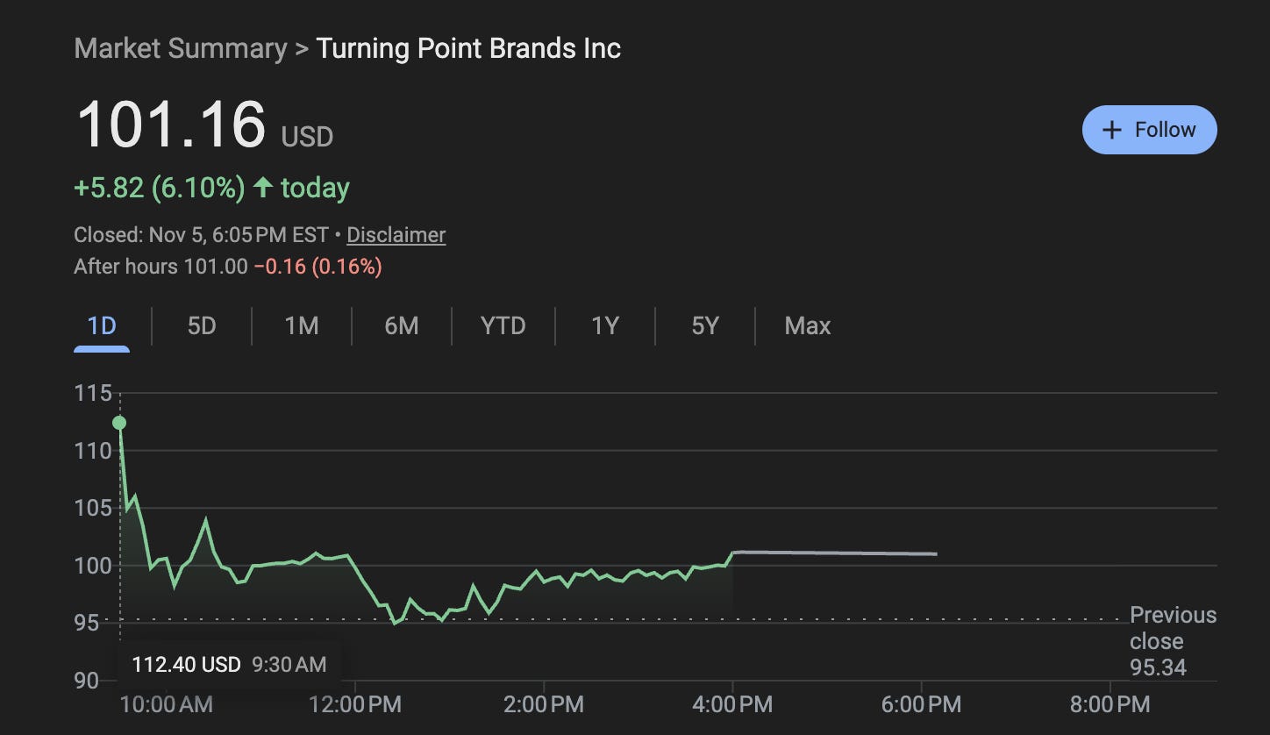This screenshot has height=735, width=1270.
Task: Click the USD currency label
Action: tap(307, 137)
